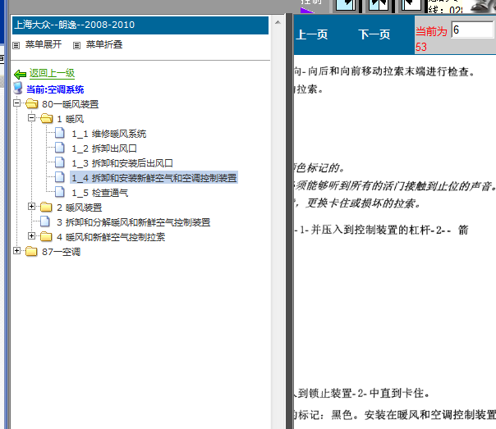Expand the 4 暖风和新鲜空气控制拉索 folder
Screen dimensions: 496x429
[x=32, y=236]
